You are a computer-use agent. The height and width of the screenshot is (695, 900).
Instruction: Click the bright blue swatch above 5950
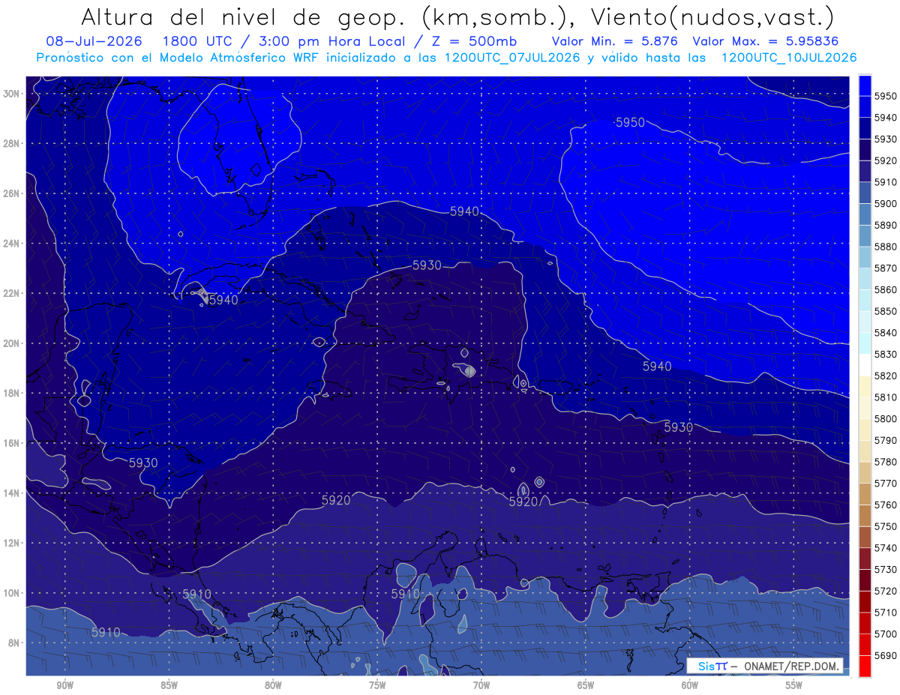(x=865, y=85)
